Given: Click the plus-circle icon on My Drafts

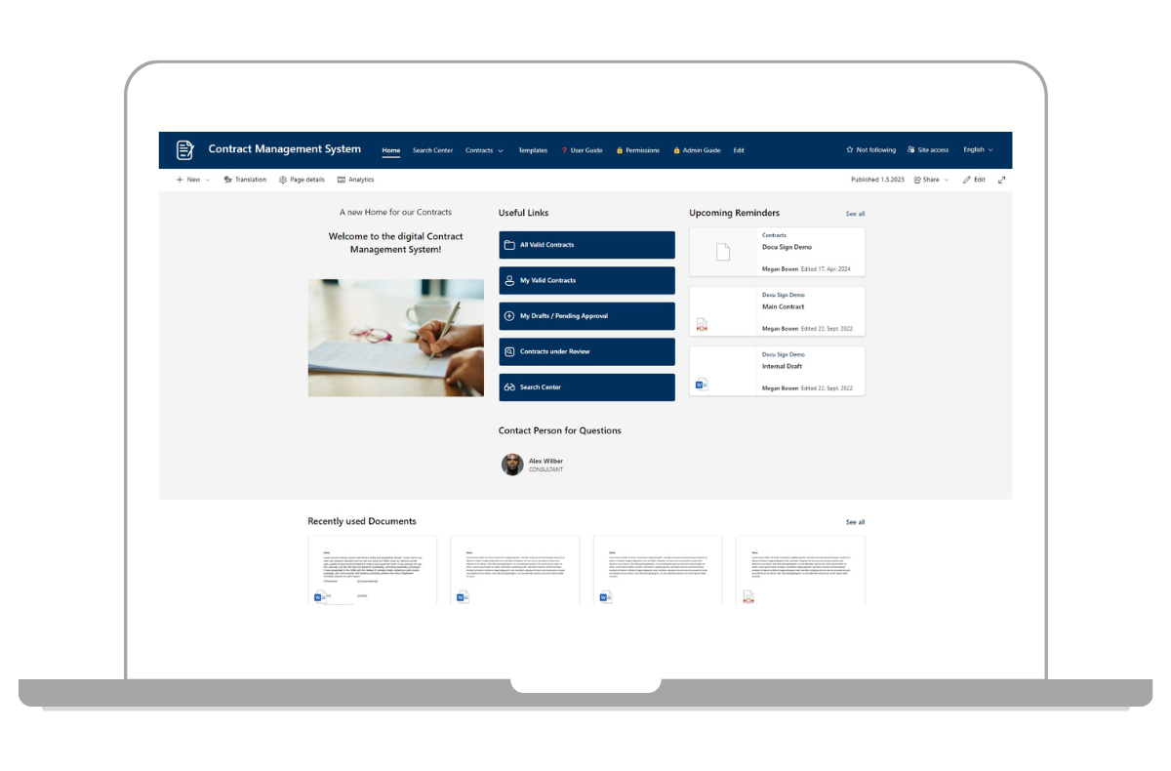Looking at the screenshot, I should [509, 316].
